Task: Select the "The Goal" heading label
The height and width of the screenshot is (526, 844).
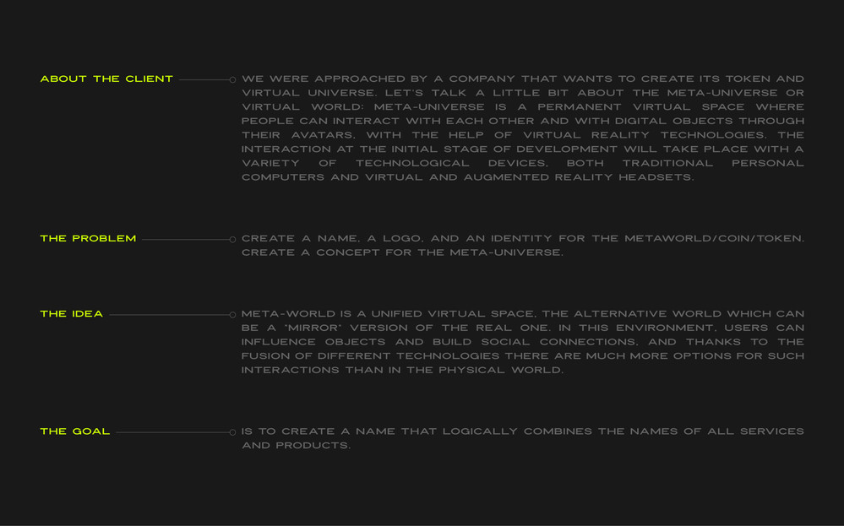Action: click(x=75, y=431)
